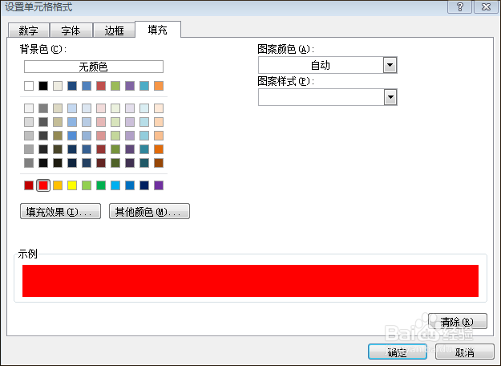Pick the medium blue theme swatch in top row
This screenshot has height=366, width=501.
[x=87, y=86]
